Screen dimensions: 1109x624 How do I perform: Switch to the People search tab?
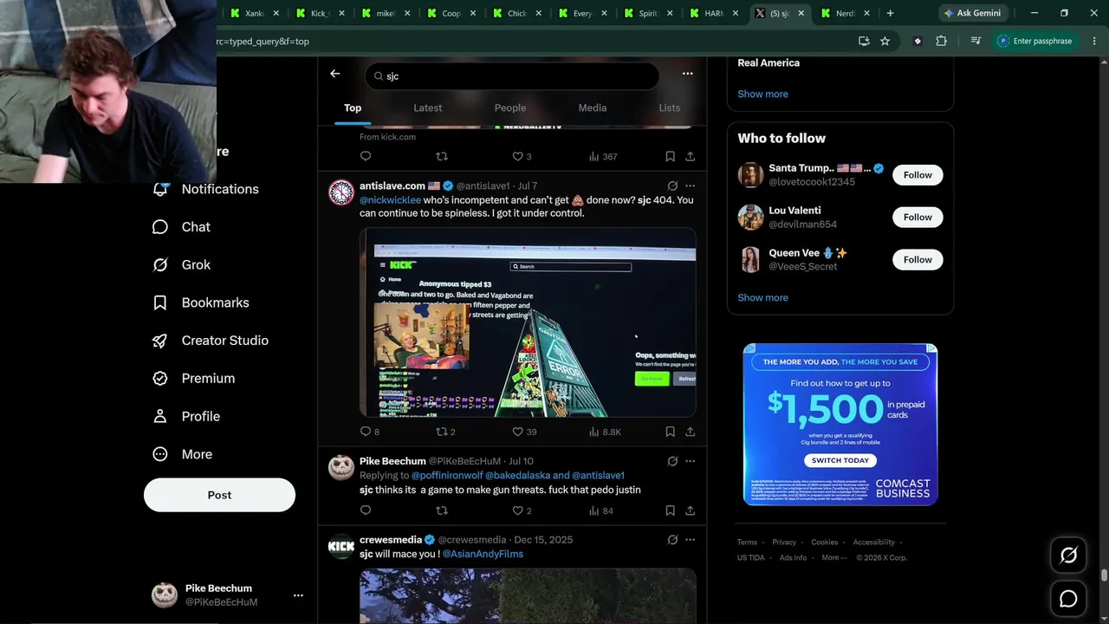pos(510,108)
